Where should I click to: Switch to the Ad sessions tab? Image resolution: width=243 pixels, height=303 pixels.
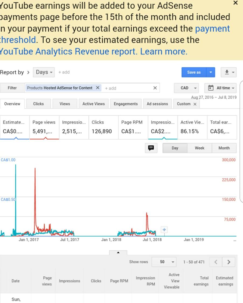(157, 104)
